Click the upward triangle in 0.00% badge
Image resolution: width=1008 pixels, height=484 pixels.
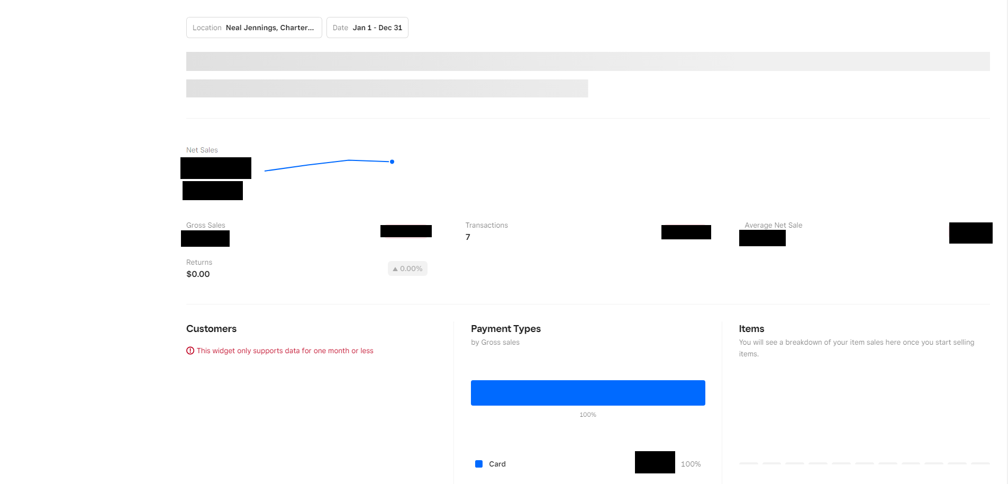pyautogui.click(x=395, y=268)
